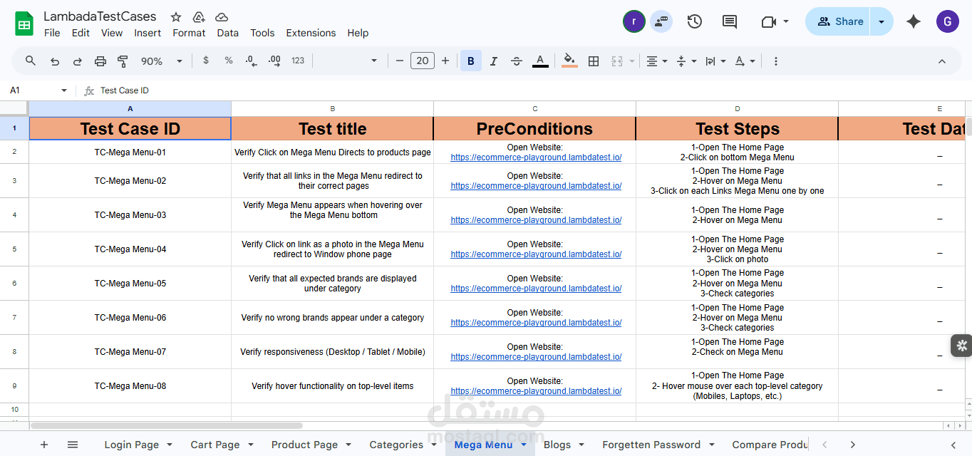Open search the menus magnifier
The height and width of the screenshot is (456, 972).
[31, 61]
